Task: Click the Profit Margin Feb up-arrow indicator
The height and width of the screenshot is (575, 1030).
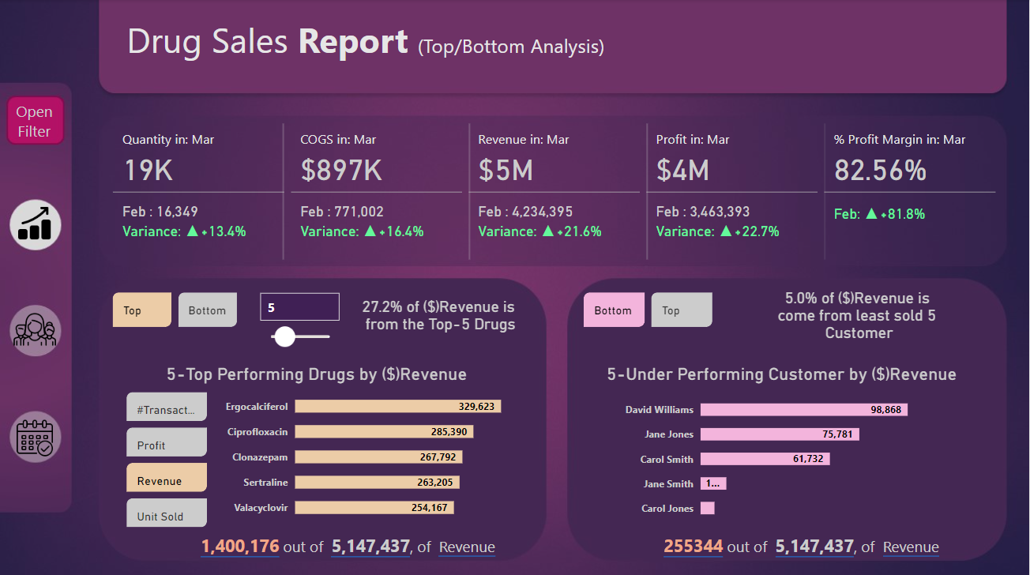Action: pos(871,214)
